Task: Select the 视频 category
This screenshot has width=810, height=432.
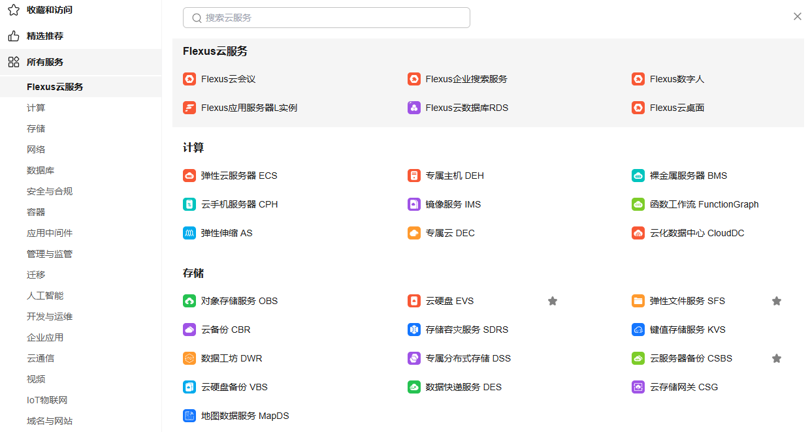Action: tap(36, 379)
